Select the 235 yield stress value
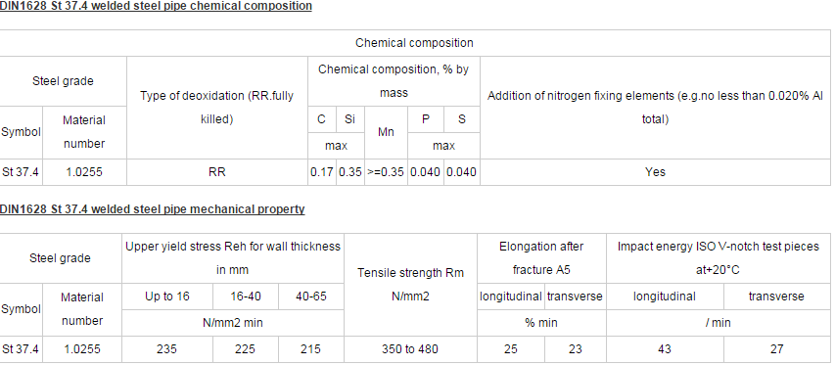The image size is (835, 365). coord(167,349)
